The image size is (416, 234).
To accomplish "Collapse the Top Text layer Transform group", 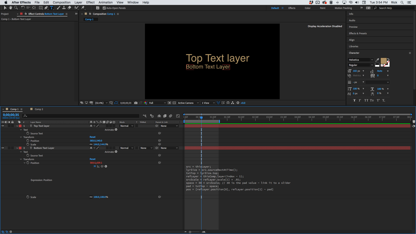I will click(21, 137).
